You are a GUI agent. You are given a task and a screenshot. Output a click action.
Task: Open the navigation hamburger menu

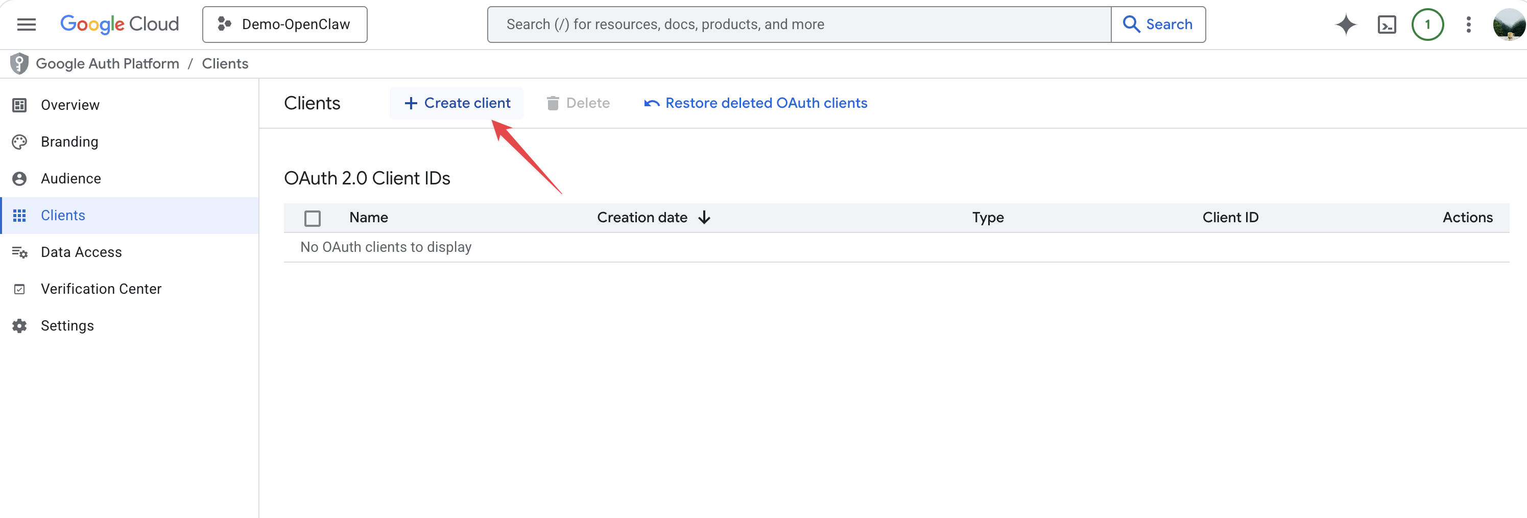pos(27,23)
